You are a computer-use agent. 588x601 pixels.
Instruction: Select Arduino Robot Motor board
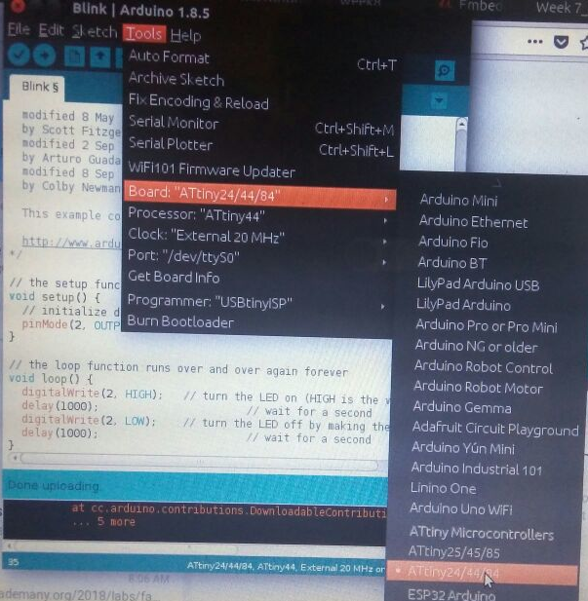[478, 388]
